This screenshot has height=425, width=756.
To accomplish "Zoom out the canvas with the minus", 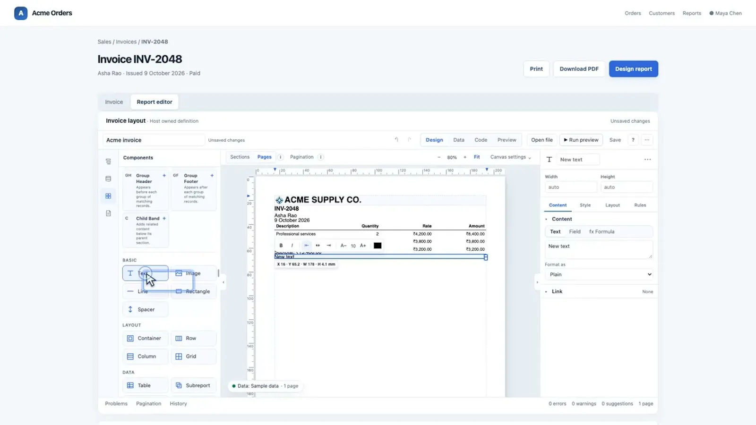I will coord(439,157).
